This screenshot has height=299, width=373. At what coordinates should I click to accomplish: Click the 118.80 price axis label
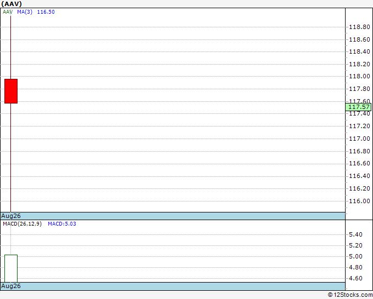(359, 27)
